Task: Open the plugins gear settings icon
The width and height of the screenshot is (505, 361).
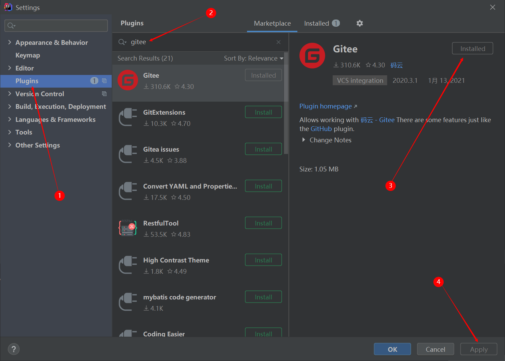Action: point(359,23)
